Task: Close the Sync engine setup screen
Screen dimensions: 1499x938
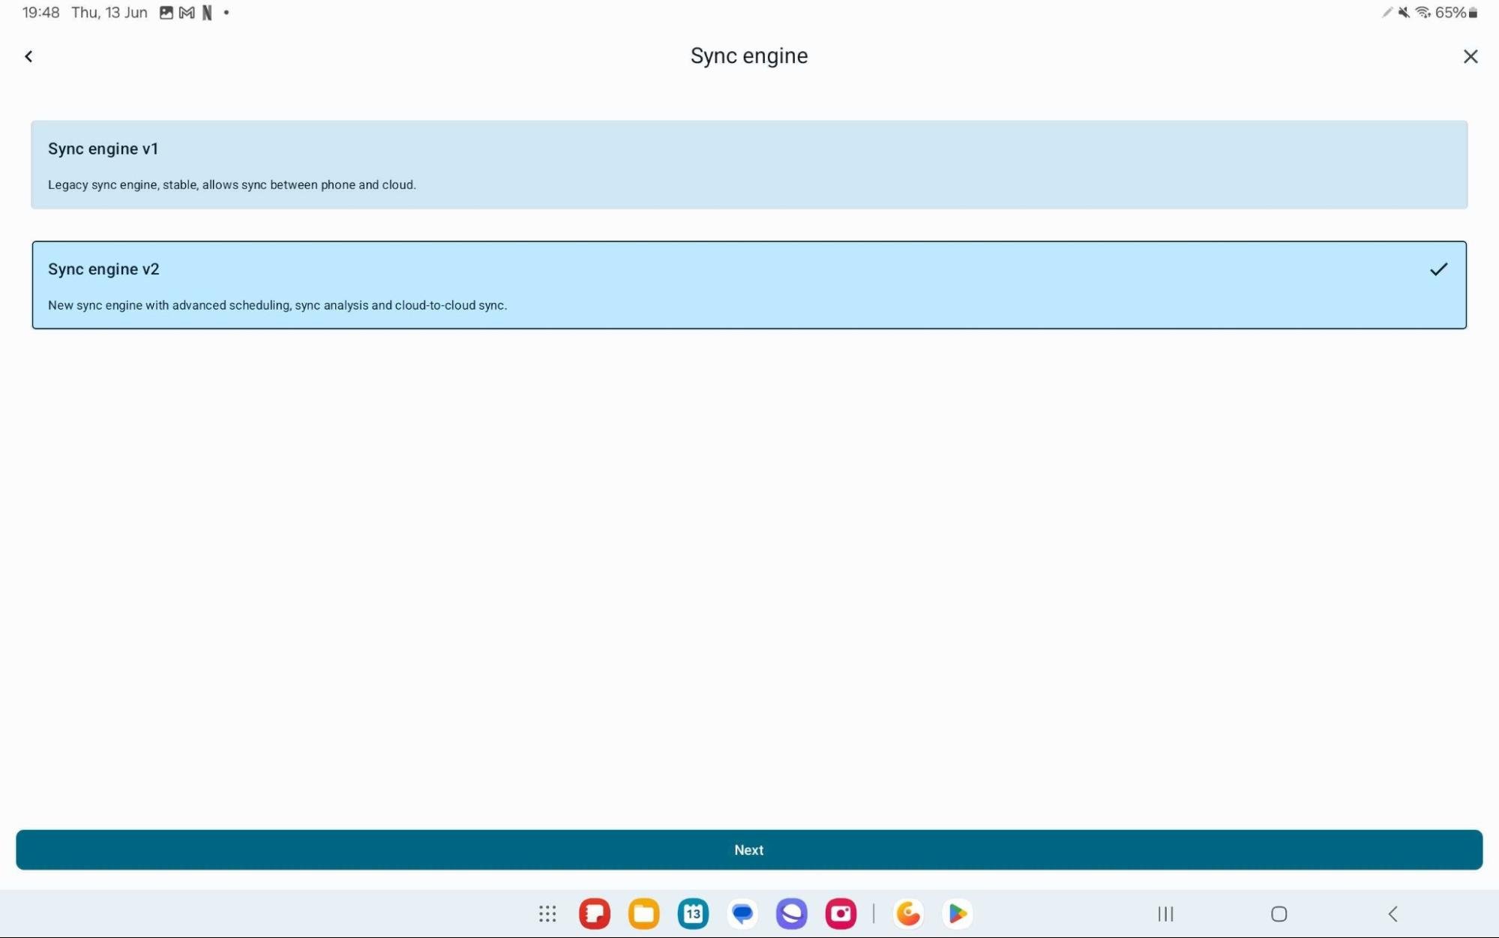Action: pos(1470,56)
